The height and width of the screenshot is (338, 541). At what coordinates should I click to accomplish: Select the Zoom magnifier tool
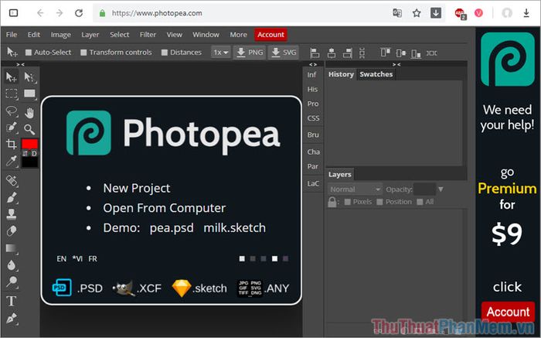(x=29, y=129)
